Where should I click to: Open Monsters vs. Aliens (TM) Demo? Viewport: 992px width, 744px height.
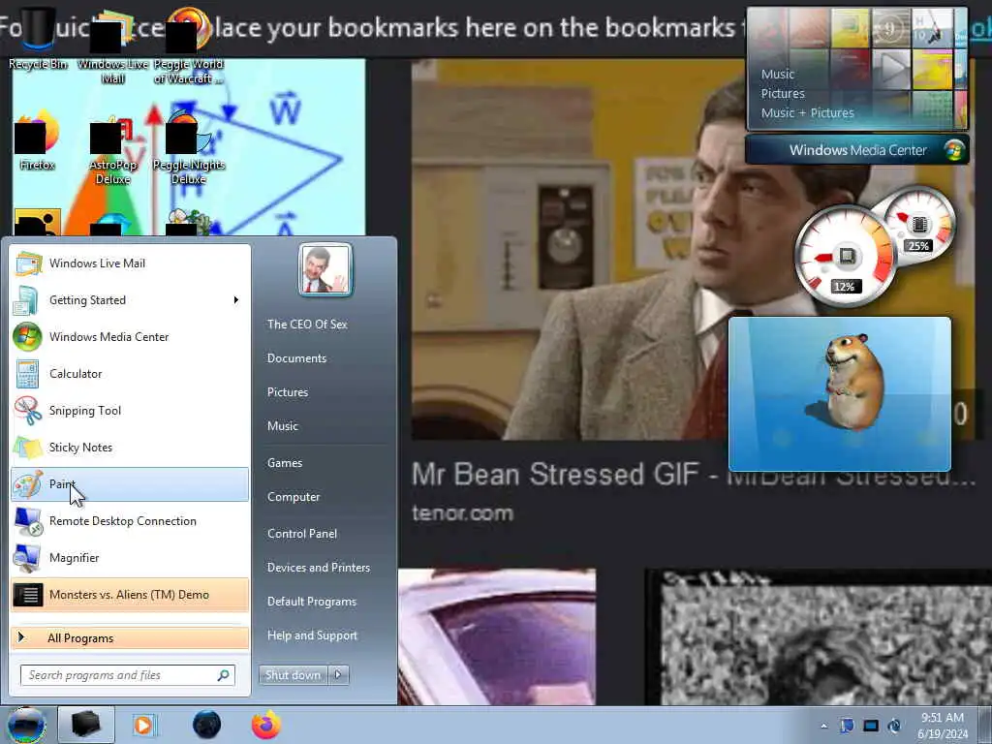coord(130,595)
